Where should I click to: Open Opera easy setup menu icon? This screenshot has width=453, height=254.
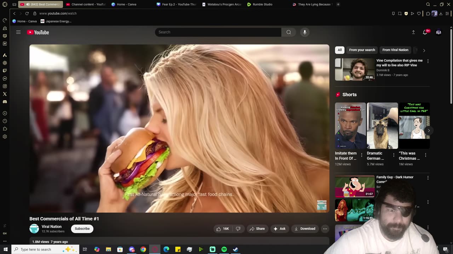[x=448, y=13]
